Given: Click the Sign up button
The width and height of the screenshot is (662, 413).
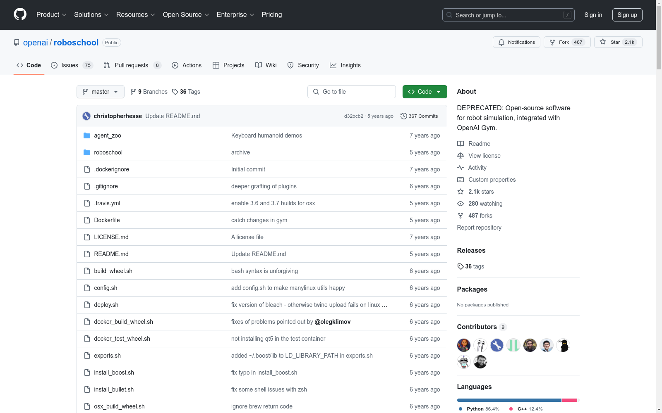Looking at the screenshot, I should tap(627, 15).
